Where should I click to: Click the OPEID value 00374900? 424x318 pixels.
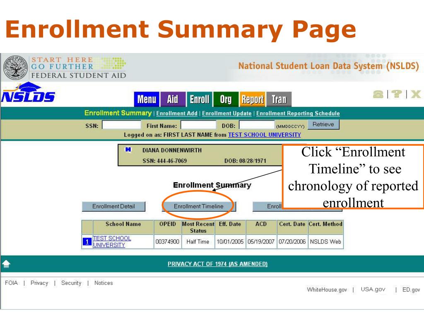click(x=167, y=241)
